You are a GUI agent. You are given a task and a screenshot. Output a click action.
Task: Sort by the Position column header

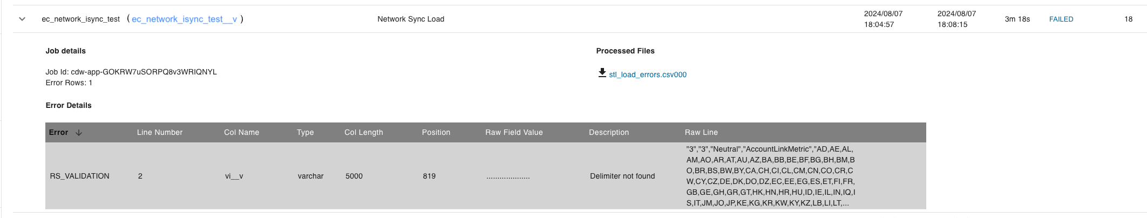436,132
